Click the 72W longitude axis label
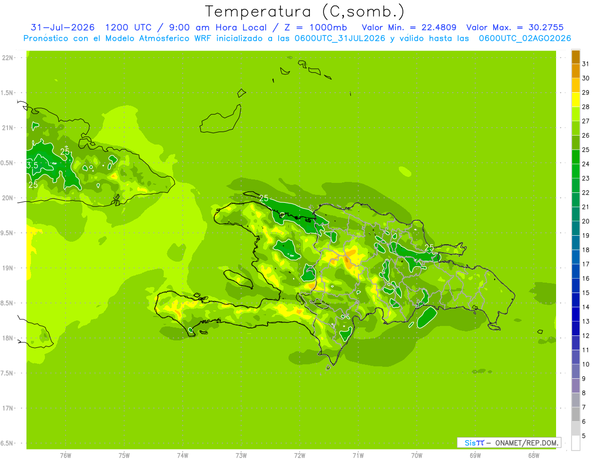The width and height of the screenshot is (599, 462). [x=299, y=456]
